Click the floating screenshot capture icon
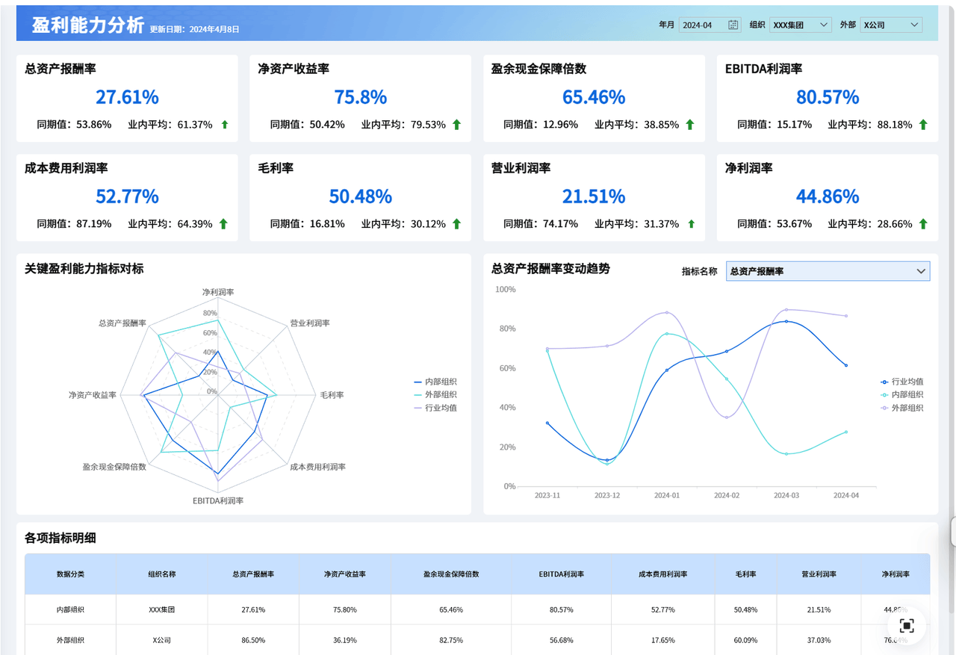Image resolution: width=956 pixels, height=655 pixels. tap(907, 626)
